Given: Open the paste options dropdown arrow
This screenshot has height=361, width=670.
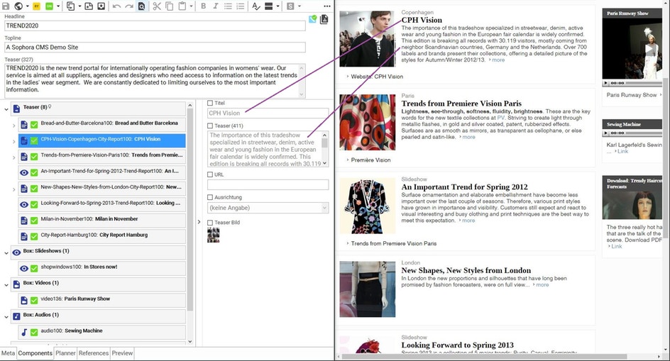Looking at the screenshot, I should coord(191,6).
